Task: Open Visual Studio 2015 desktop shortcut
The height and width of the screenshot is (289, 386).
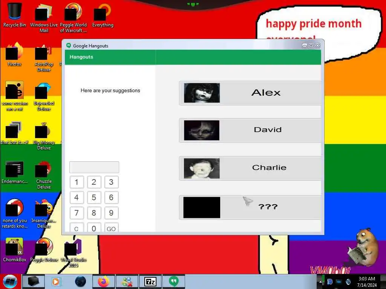Action: 73,252
